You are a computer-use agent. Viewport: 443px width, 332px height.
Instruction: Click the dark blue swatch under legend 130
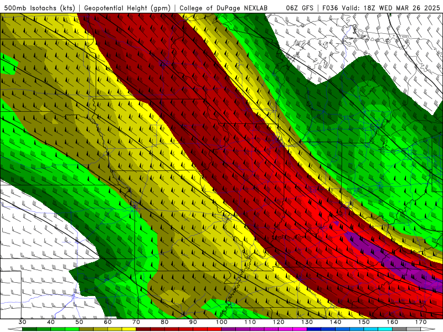click(x=314, y=329)
